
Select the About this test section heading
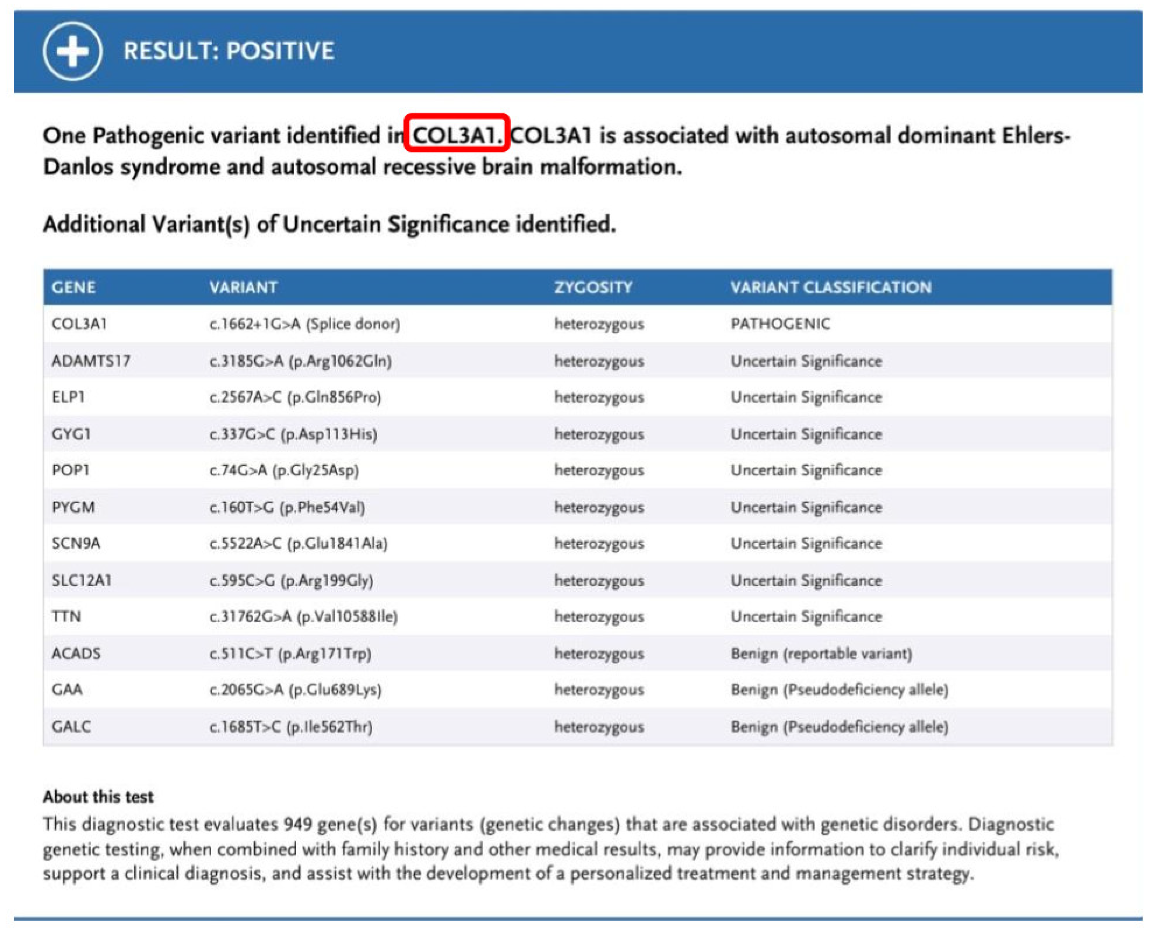(x=99, y=796)
